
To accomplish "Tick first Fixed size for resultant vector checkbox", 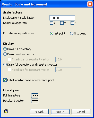I will pyautogui.click(x=10, y=59).
